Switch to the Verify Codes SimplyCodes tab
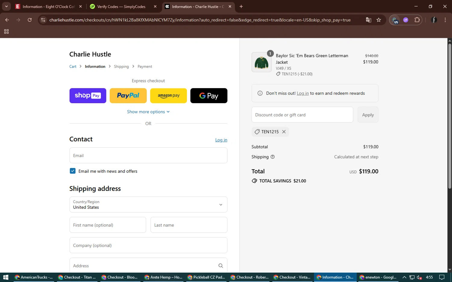The height and width of the screenshot is (282, 452). (x=122, y=6)
